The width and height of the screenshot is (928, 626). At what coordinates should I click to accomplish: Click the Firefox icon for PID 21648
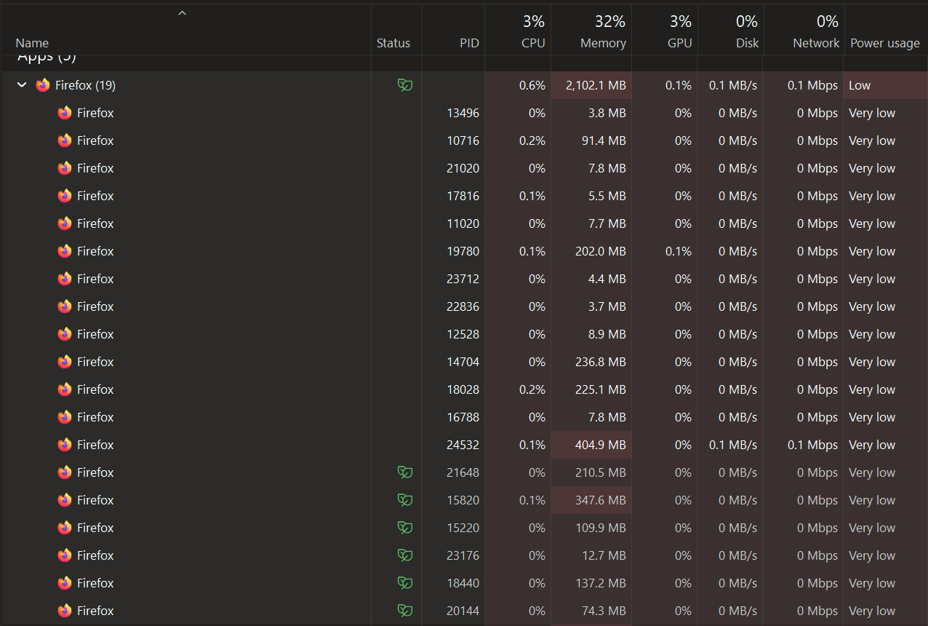[x=65, y=472]
